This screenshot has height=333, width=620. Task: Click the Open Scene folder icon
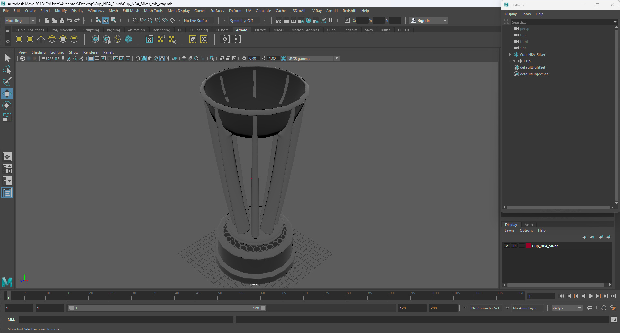[55, 20]
